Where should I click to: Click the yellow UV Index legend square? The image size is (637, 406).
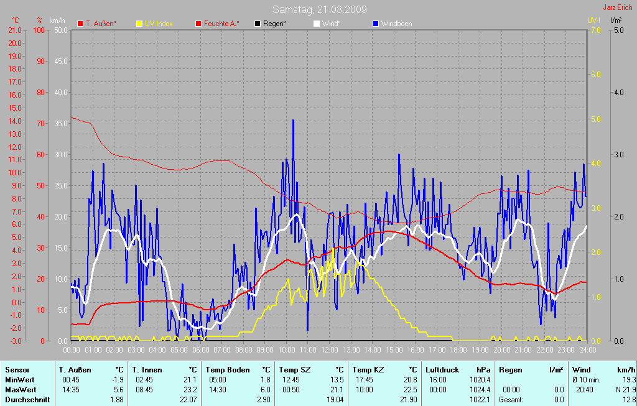(x=139, y=24)
